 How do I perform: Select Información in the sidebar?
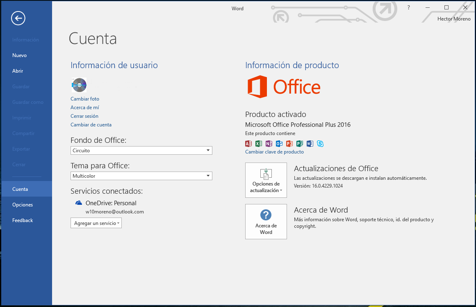[25, 40]
